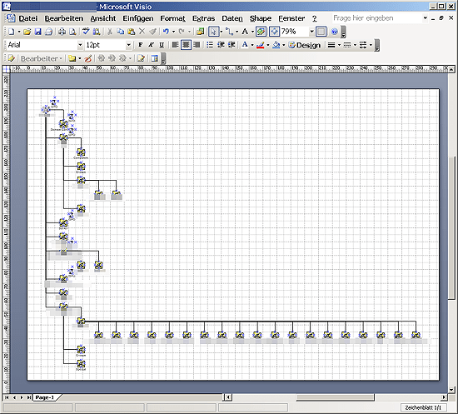Cut selection using the scissors icon
This screenshot has width=458, height=414.
[110, 32]
